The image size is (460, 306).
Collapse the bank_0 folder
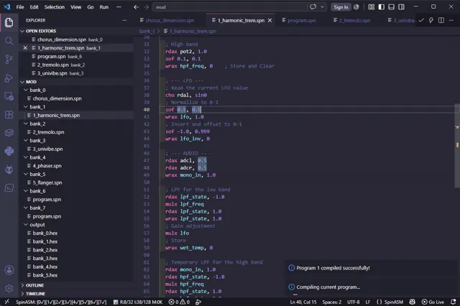[26, 90]
